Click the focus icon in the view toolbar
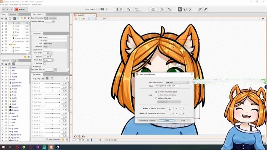 [89, 18]
